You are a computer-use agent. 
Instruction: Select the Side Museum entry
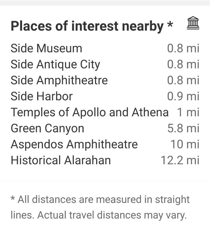tap(46, 48)
